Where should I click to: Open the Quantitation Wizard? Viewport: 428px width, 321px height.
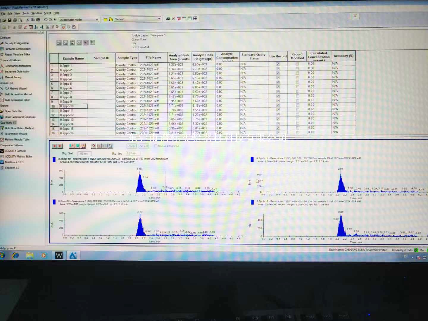(x=15, y=134)
